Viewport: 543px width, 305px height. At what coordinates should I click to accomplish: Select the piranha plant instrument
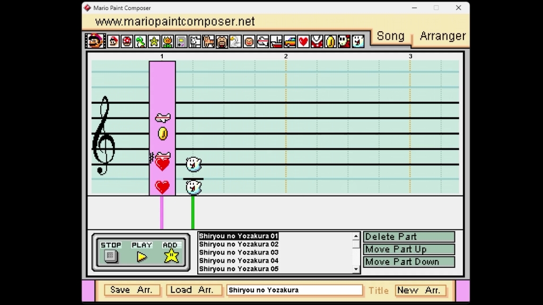pyautogui.click(x=317, y=41)
